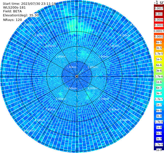Pick the 1e-7 colorbar label
This screenshot has width=164, height=153.
(x=159, y=105)
